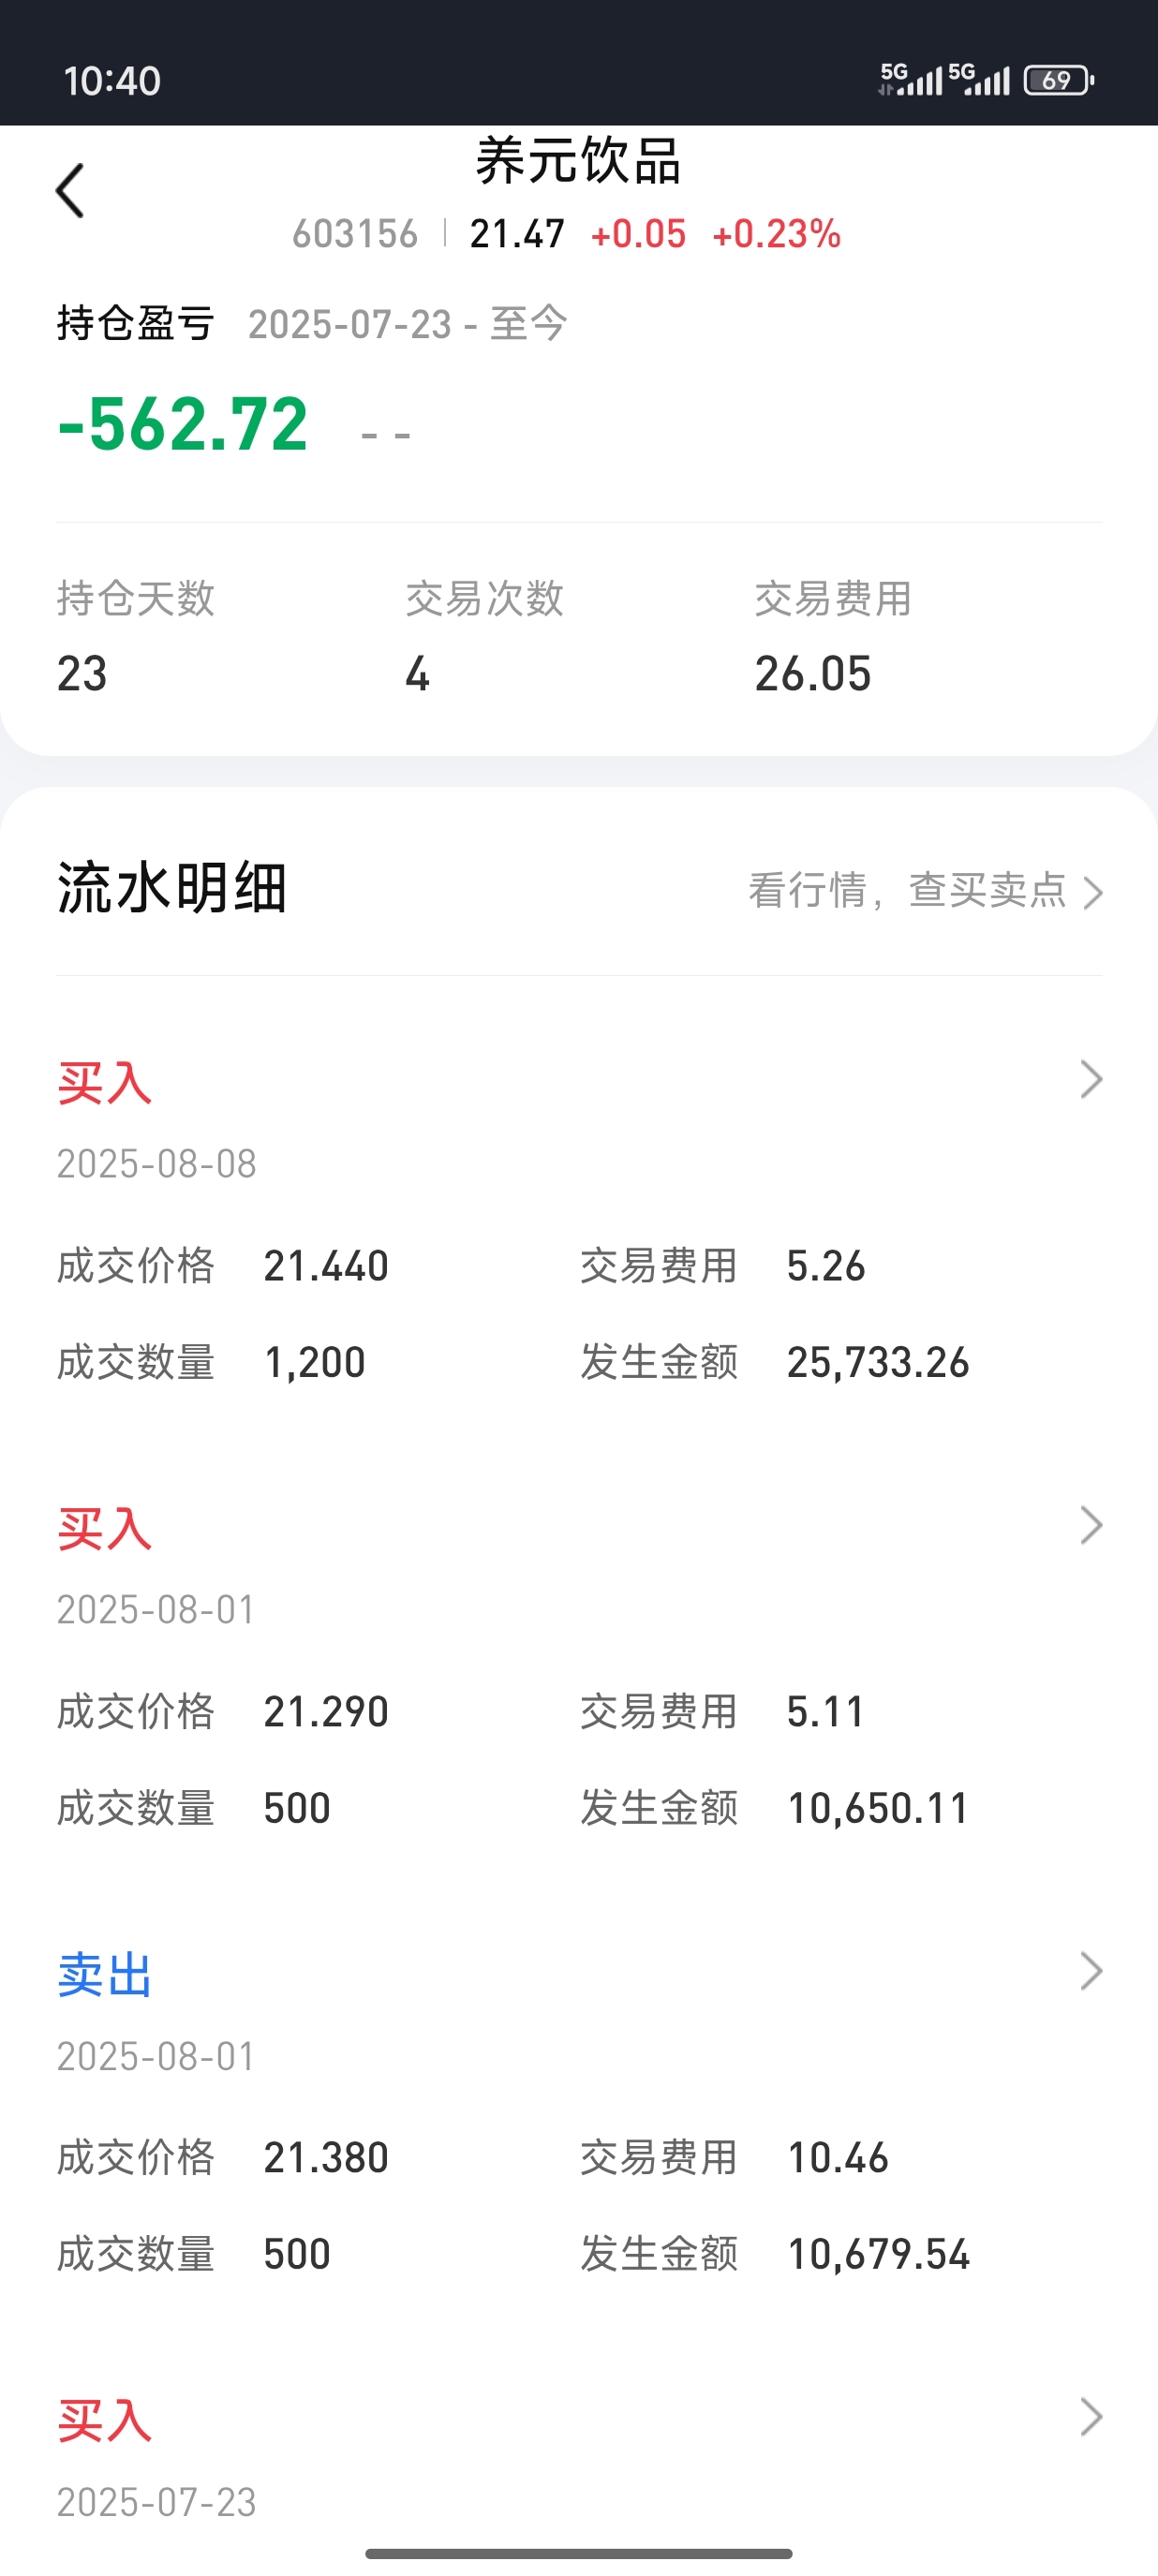
Task: Open 看行情，查买卖点 link
Action: point(925,890)
